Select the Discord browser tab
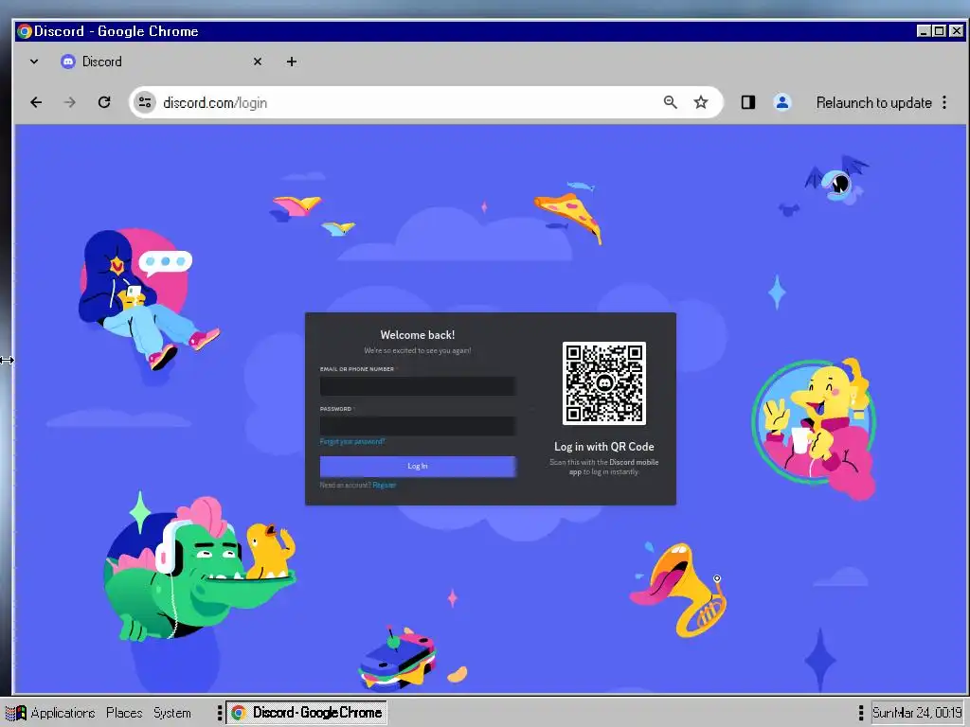This screenshot has height=727, width=970. point(162,62)
